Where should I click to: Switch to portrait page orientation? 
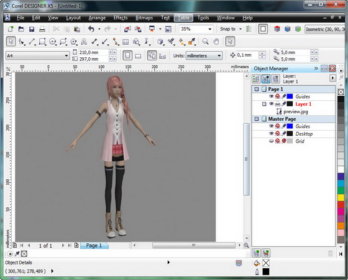coord(127,55)
